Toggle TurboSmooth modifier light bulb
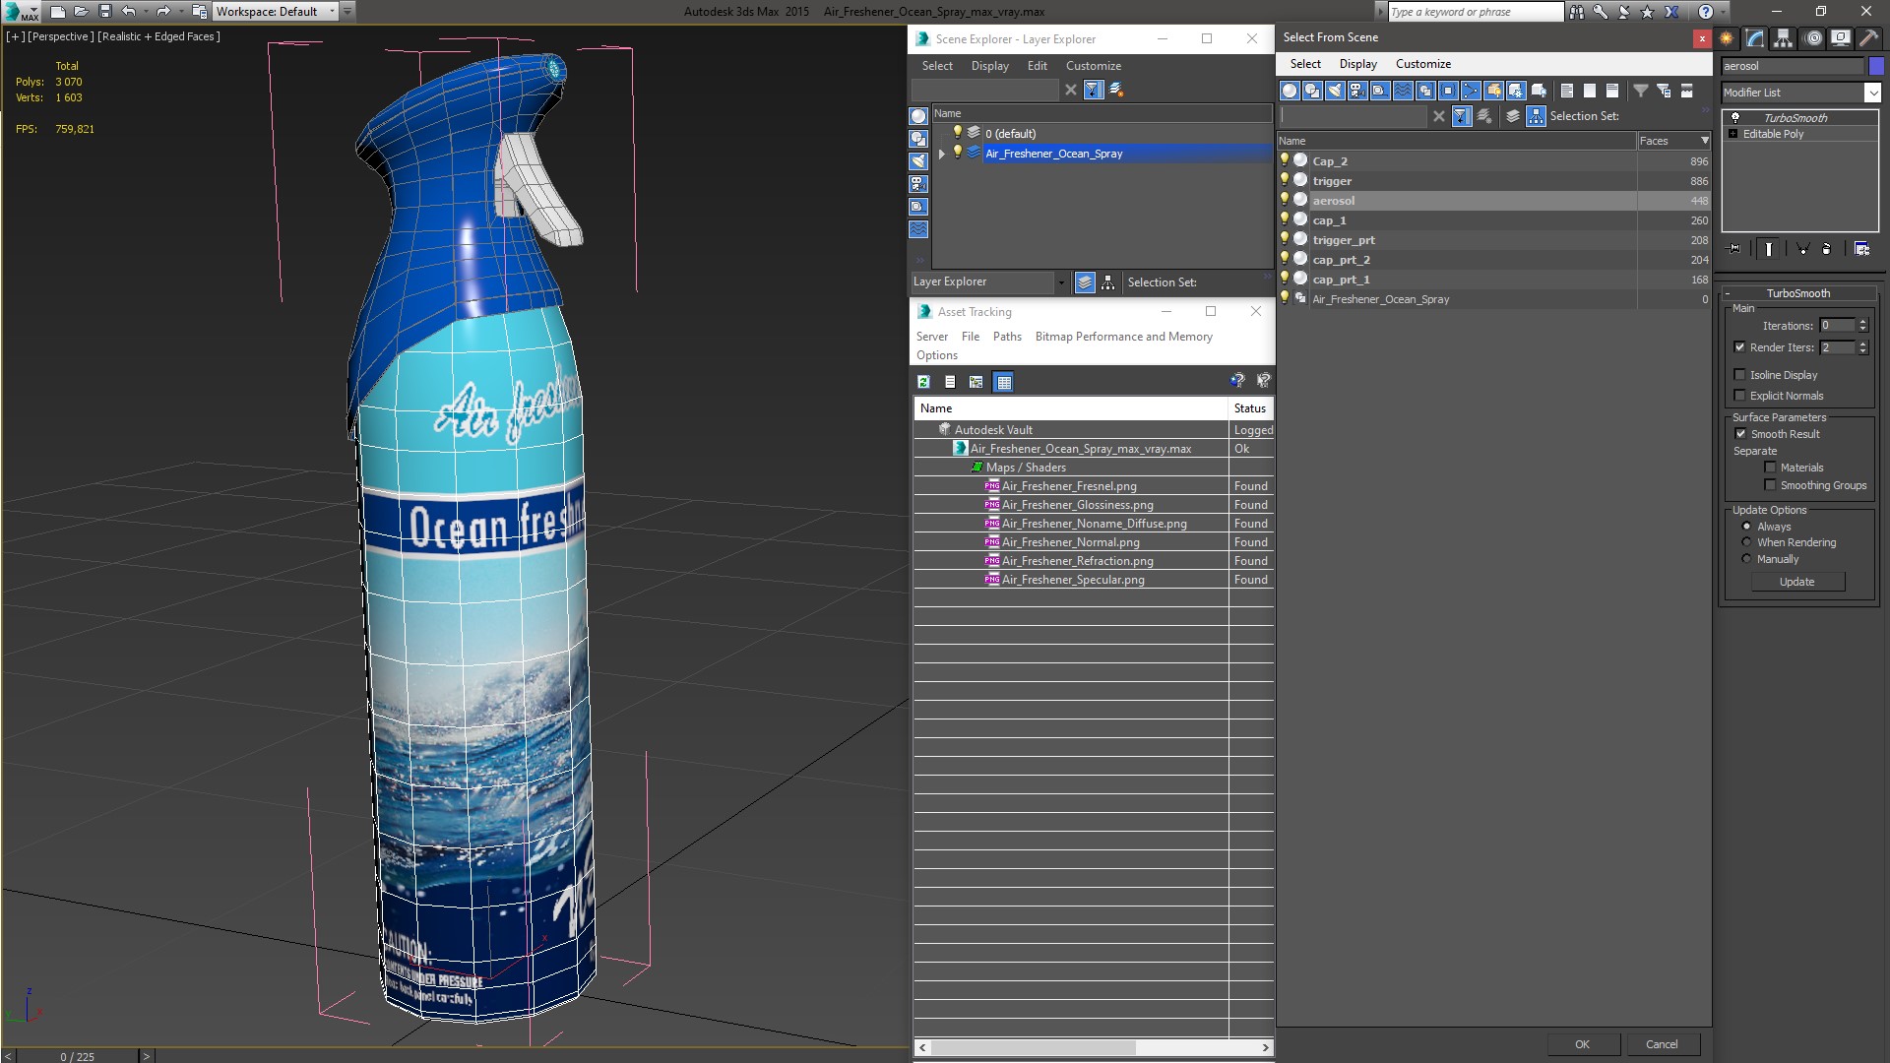1890x1063 pixels. pyautogui.click(x=1735, y=117)
